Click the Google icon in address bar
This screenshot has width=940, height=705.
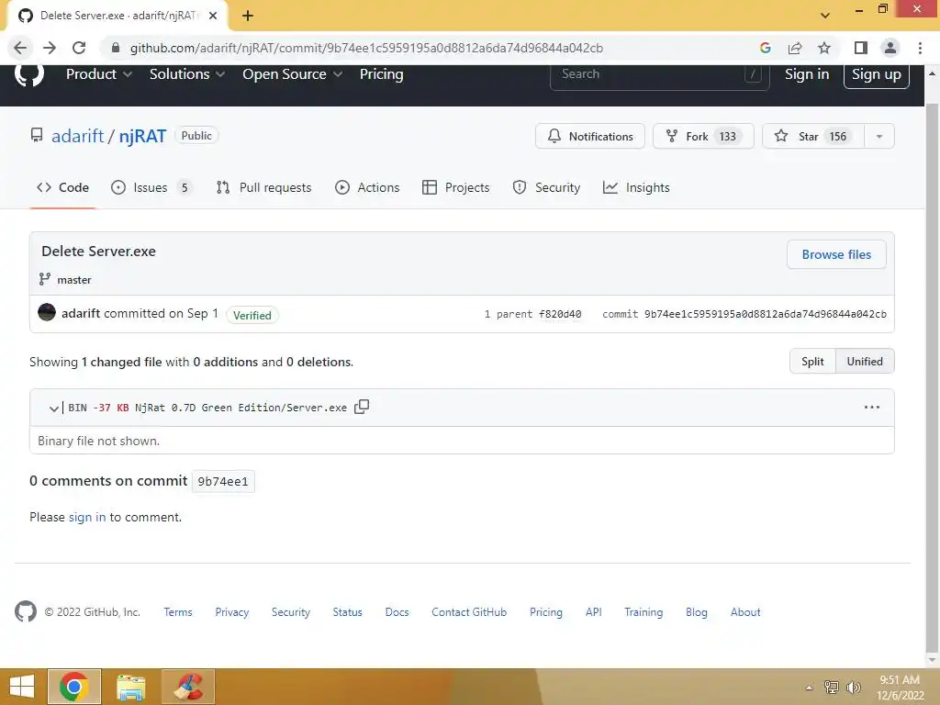(765, 48)
